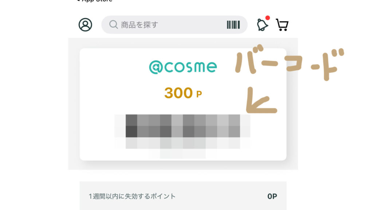Screen dimensions: 373x210
Task: Tap the 商品を探す placeholder text
Action: 140,25
